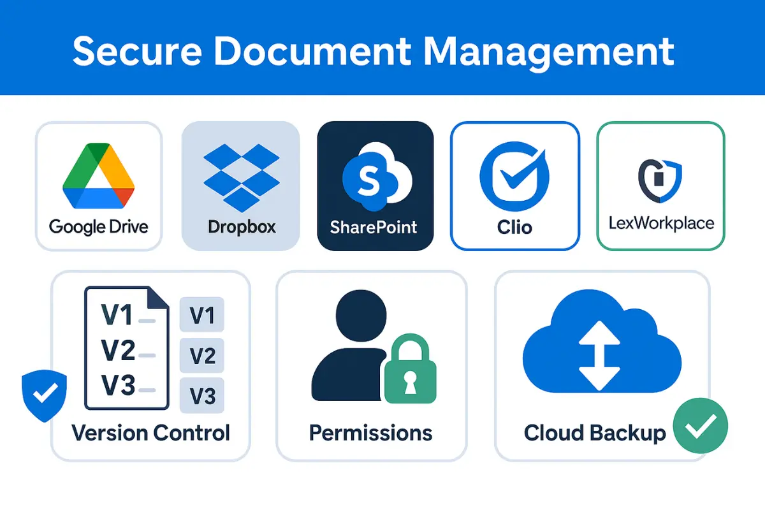Select the V3 version chip
765x510 pixels.
click(x=203, y=395)
